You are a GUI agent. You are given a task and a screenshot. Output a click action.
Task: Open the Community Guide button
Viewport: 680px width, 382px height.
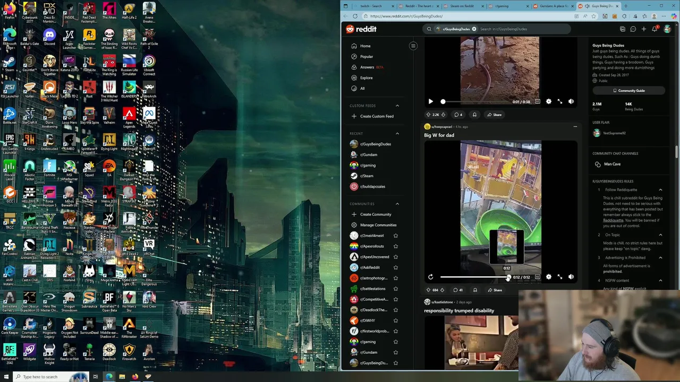pos(629,91)
